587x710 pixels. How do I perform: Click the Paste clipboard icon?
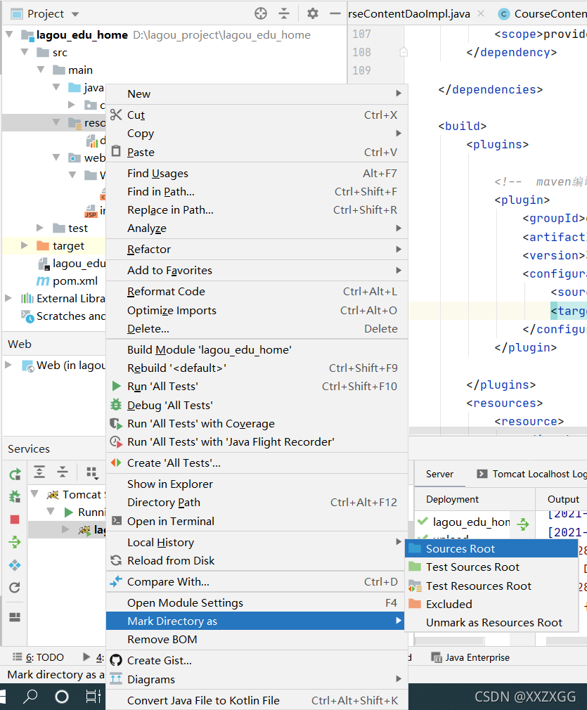point(117,151)
